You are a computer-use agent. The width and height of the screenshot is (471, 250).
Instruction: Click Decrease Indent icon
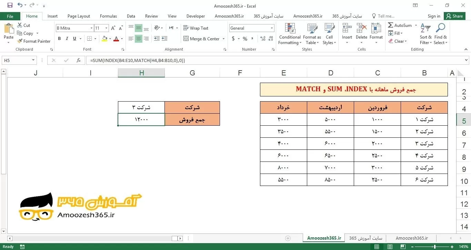pyautogui.click(x=157, y=39)
